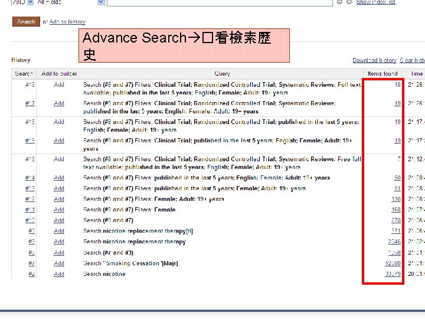Viewport: 425px width, 319px height.
Task: Open items found count for Search (#7 and #3)
Action: point(394,253)
